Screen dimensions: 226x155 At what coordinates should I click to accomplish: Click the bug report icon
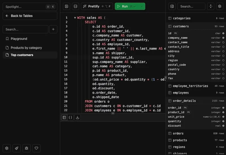point(26,148)
